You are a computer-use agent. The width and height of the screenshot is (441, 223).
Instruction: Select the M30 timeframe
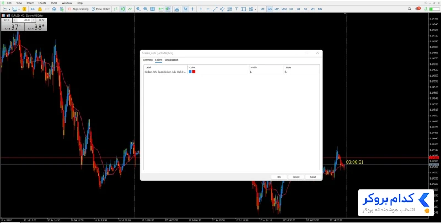point(284,9)
